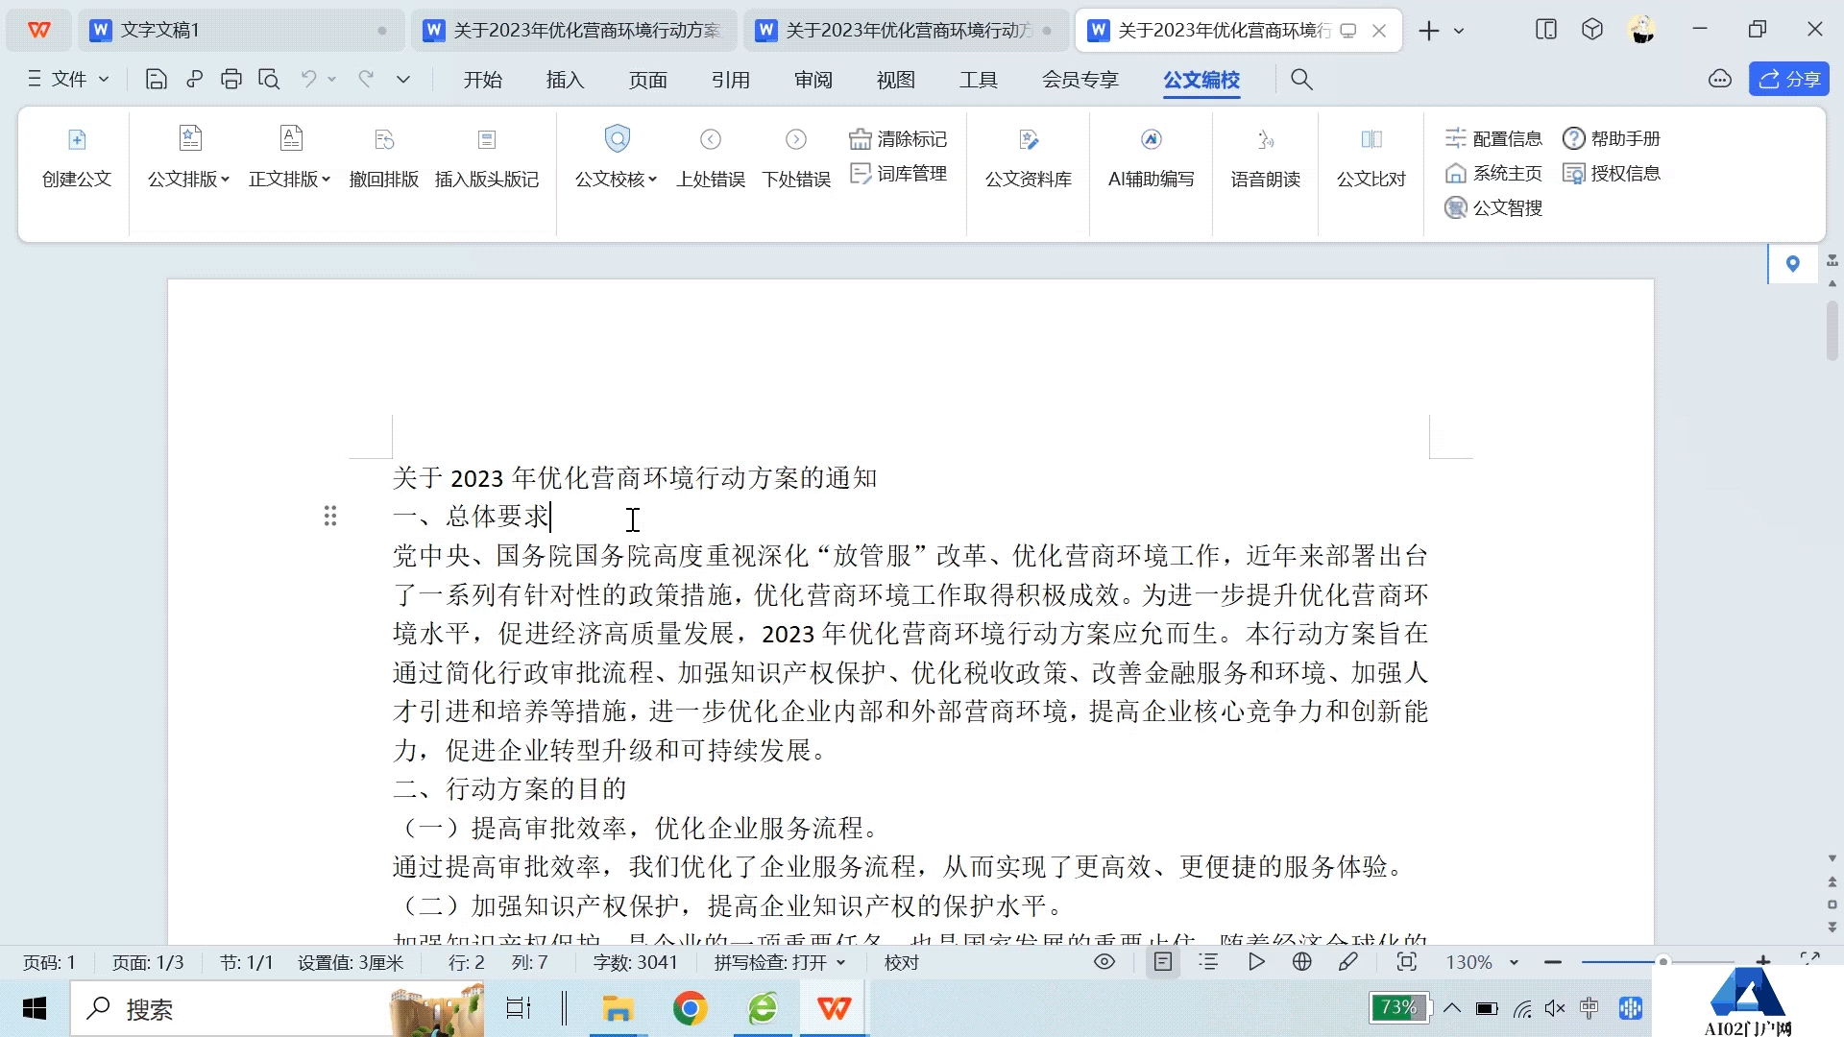Screen dimensions: 1844x1037
Task: Open the 会员专享 ribbon tab
Action: pos(1080,80)
